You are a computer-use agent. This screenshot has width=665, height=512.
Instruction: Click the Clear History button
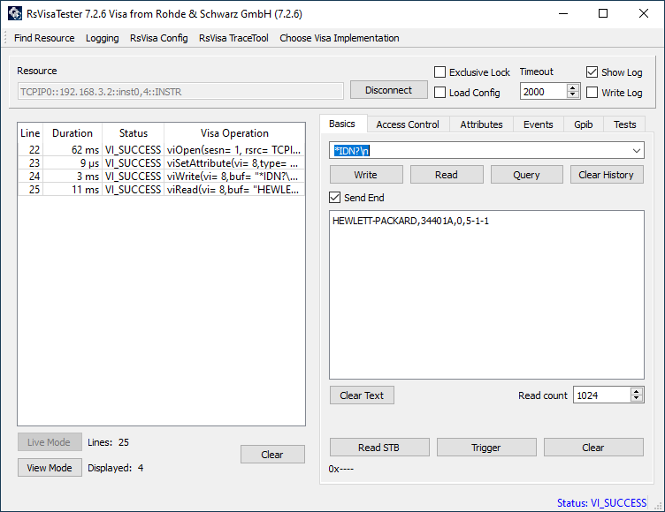pyautogui.click(x=607, y=175)
